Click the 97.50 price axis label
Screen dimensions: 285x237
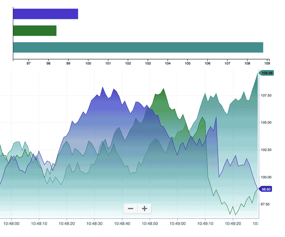(x=266, y=204)
